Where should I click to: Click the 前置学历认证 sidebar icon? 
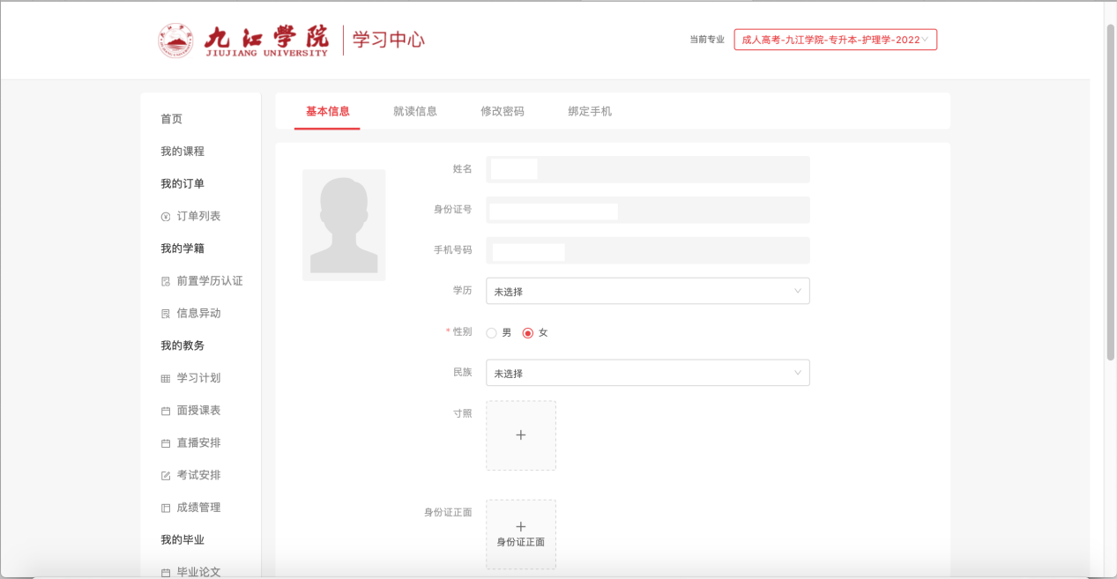pyautogui.click(x=165, y=281)
